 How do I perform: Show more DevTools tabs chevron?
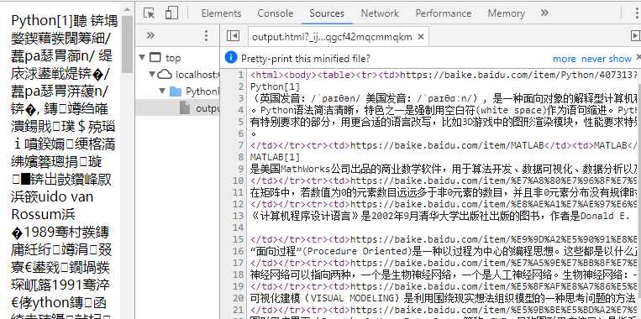544,13
